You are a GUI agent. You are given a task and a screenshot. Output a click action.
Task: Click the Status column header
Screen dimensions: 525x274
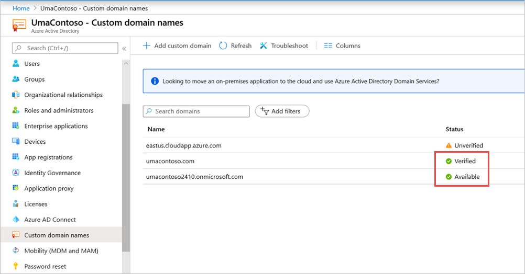pyautogui.click(x=454, y=129)
